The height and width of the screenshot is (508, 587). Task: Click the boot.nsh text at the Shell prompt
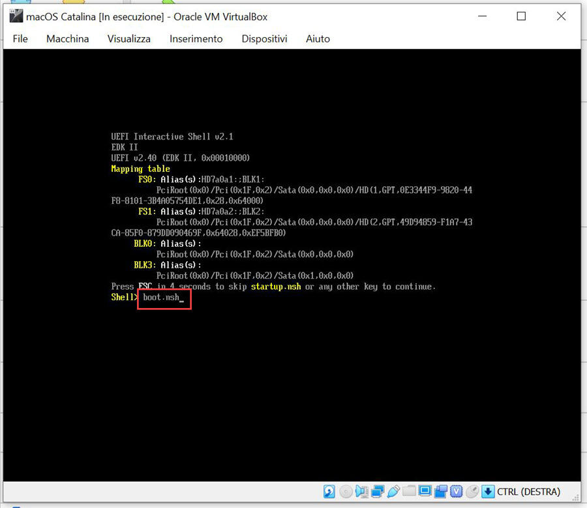[162, 297]
